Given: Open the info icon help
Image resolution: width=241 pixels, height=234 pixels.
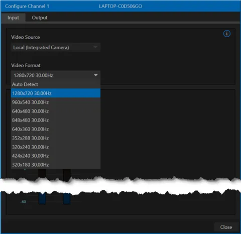Looking at the screenshot, I should [227, 34].
